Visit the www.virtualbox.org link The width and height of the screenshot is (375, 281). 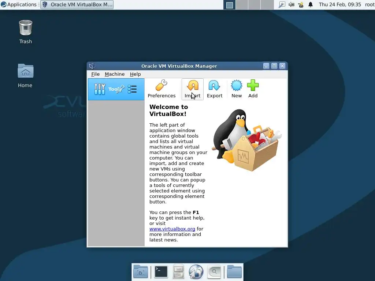pos(172,229)
